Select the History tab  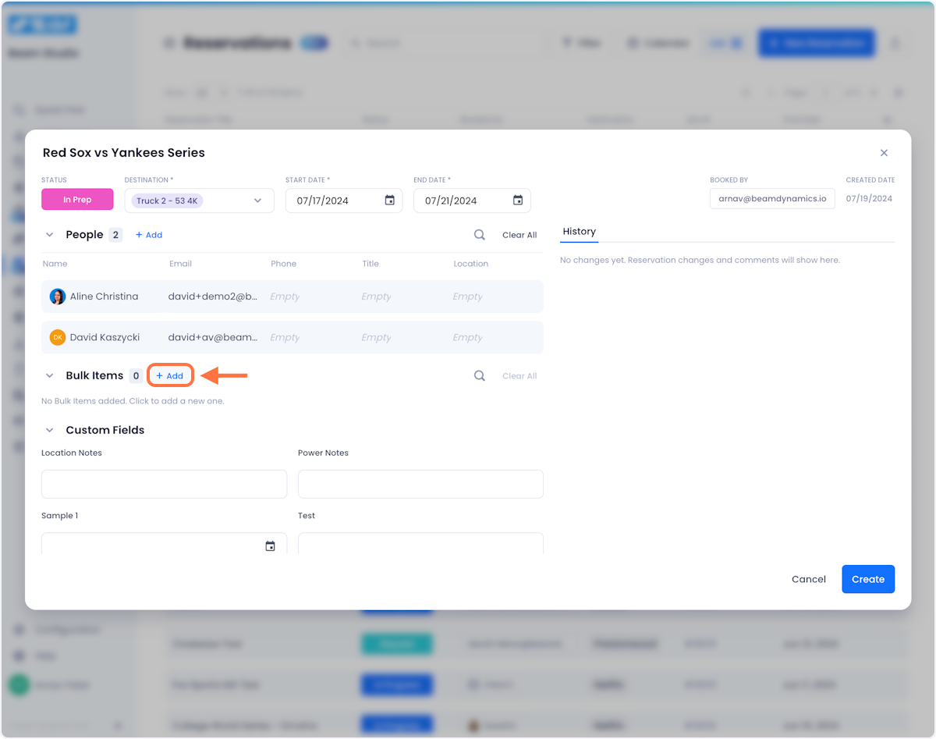tap(580, 232)
